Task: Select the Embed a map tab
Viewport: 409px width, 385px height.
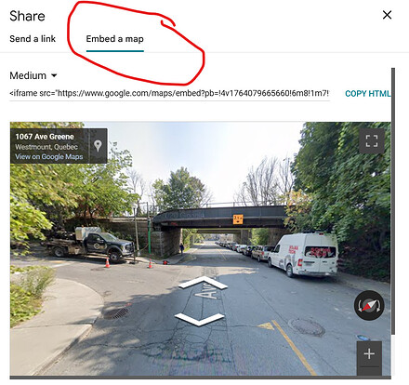Action: (115, 39)
